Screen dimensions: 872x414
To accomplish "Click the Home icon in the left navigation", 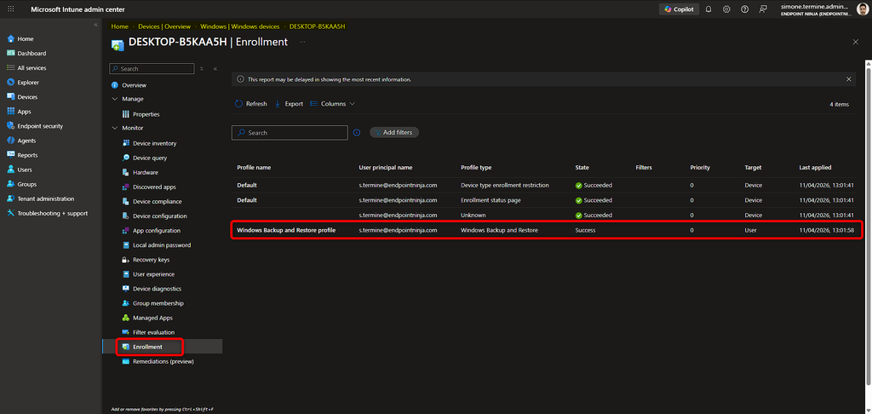I will [x=10, y=39].
